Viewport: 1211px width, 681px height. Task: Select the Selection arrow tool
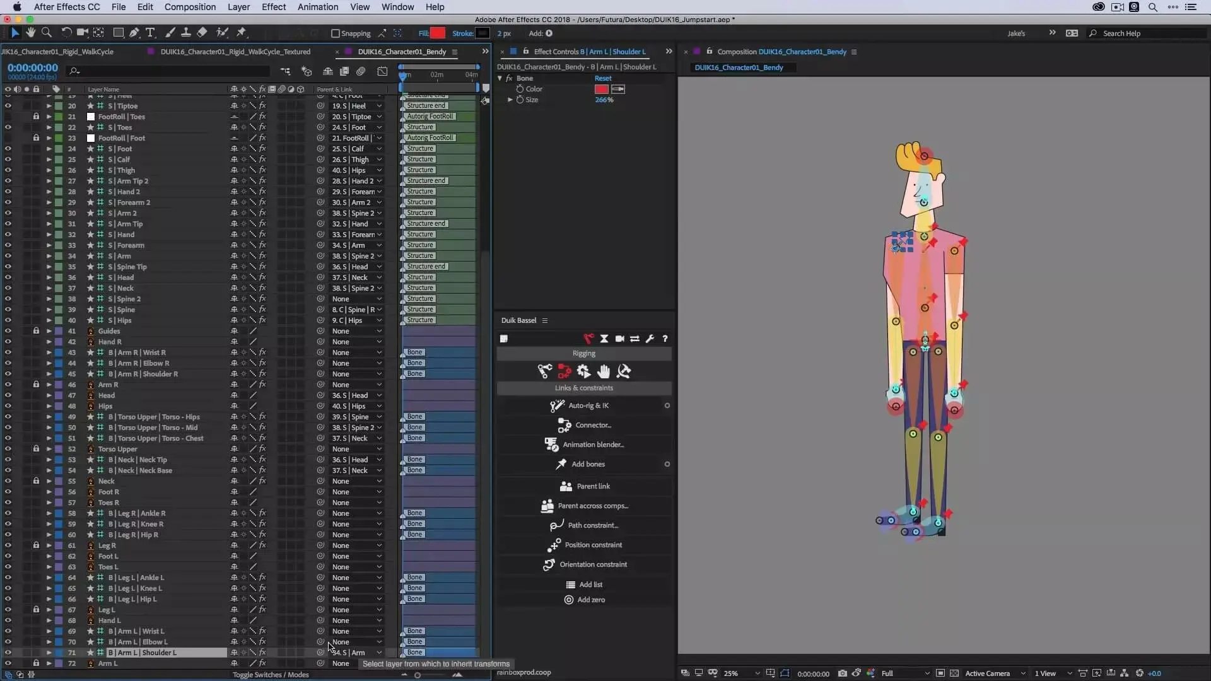15,32
